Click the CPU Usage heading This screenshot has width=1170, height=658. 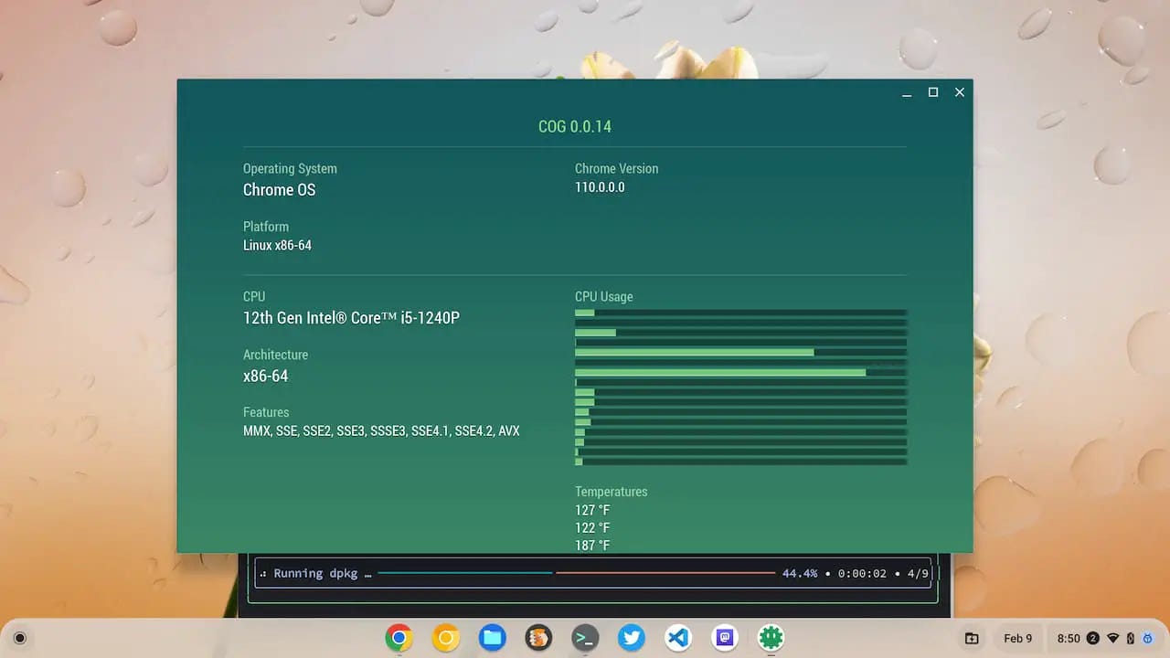click(x=603, y=296)
